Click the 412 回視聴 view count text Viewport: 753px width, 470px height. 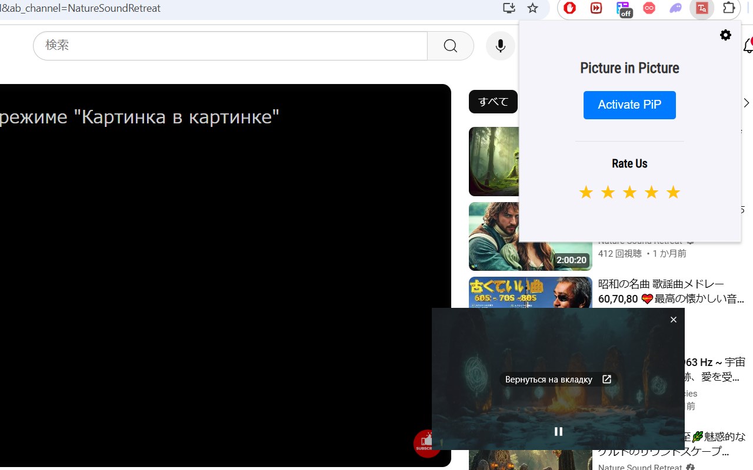[x=621, y=254]
